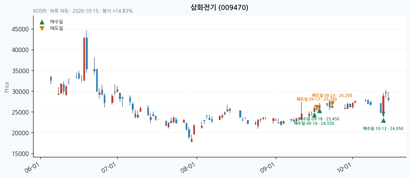Select the orange sell marker for 09-17
This screenshot has width=410, height=178.
[x=317, y=107]
